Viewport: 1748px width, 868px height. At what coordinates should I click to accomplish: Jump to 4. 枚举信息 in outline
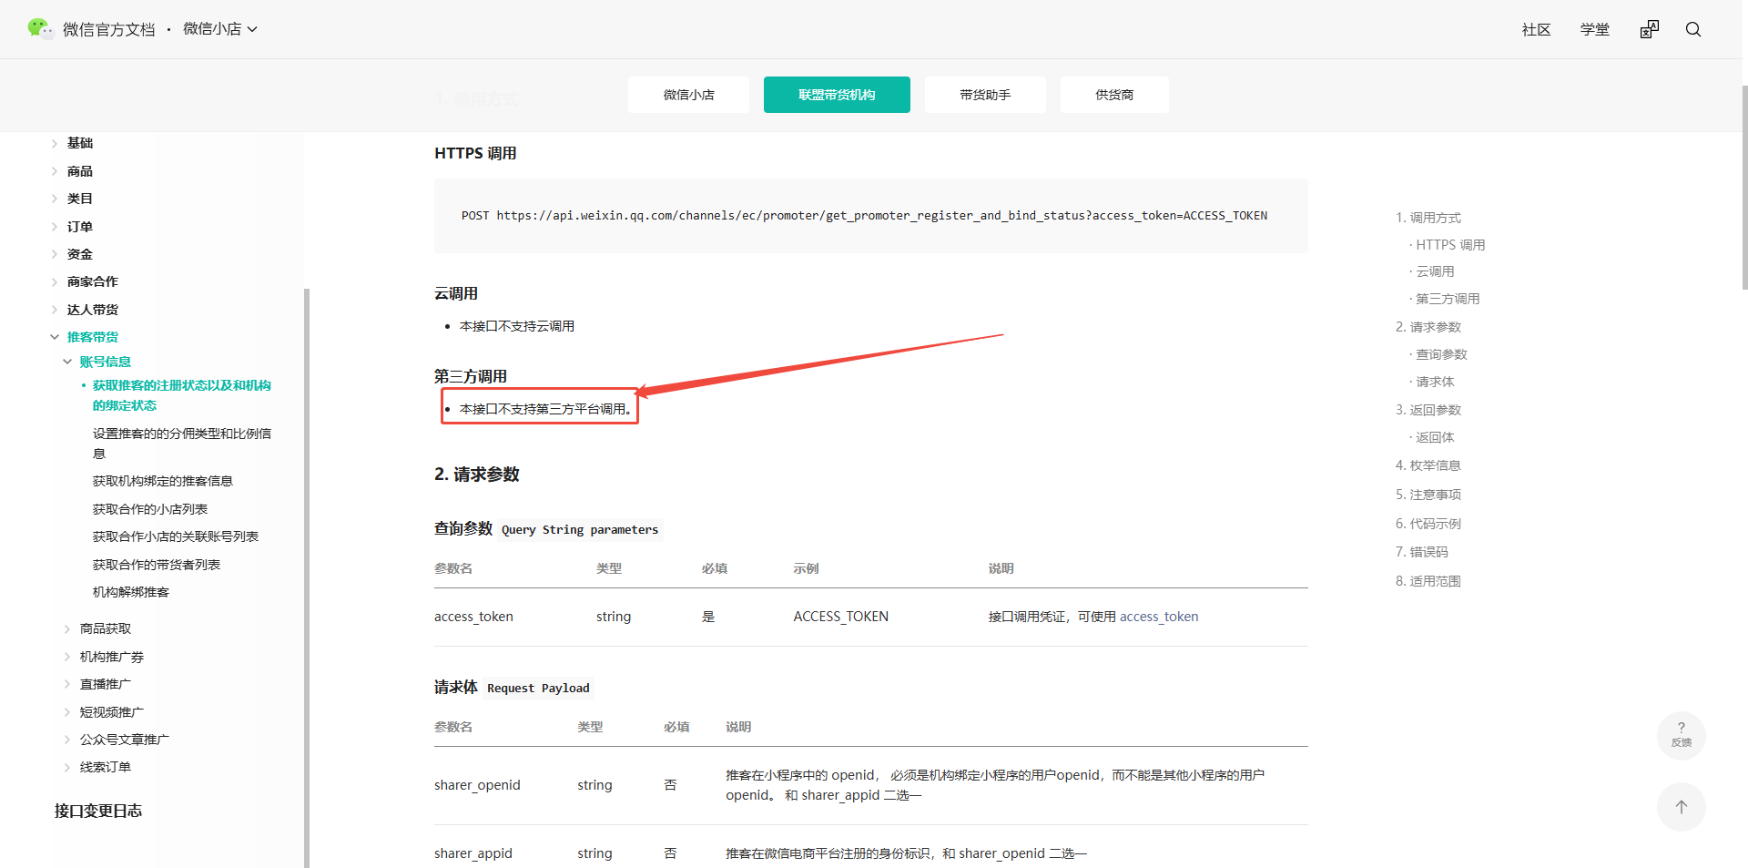[x=1428, y=465]
